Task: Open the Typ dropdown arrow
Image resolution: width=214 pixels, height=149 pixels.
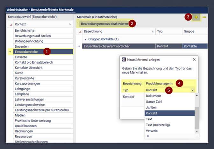Action: pyautogui.click(x=193, y=90)
